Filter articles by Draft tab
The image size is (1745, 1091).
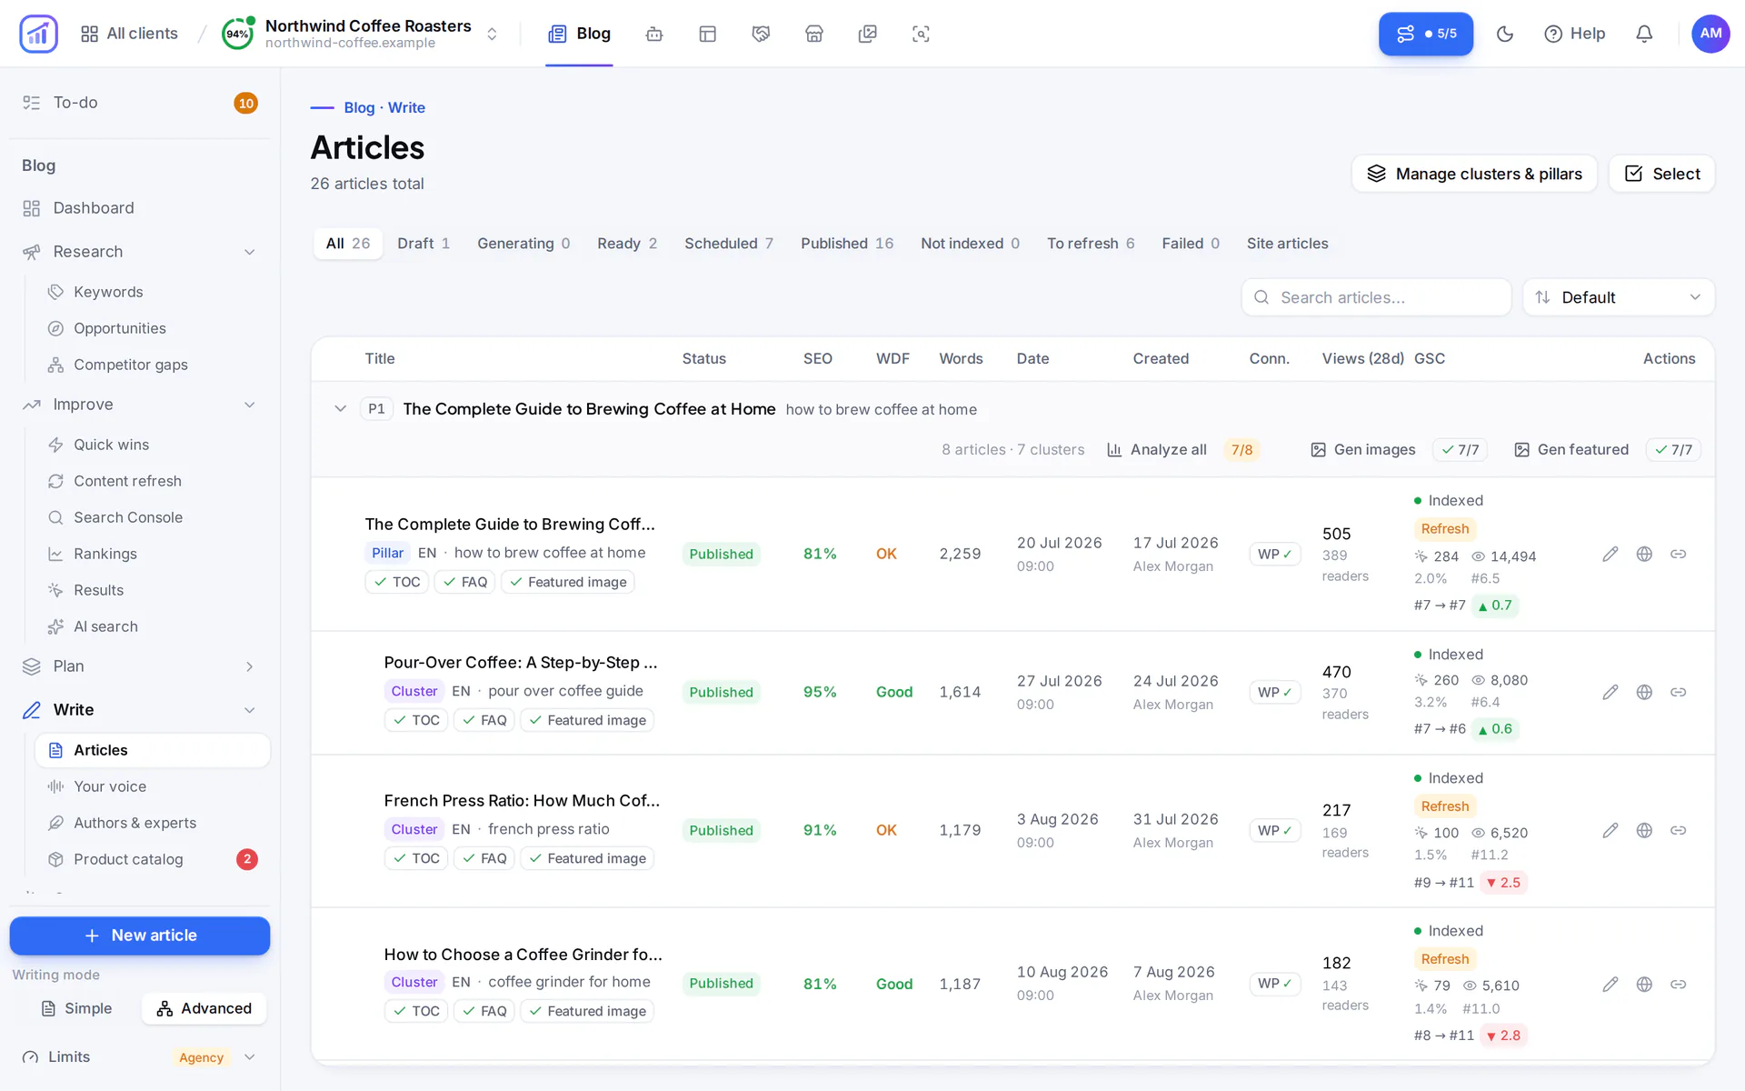point(424,244)
